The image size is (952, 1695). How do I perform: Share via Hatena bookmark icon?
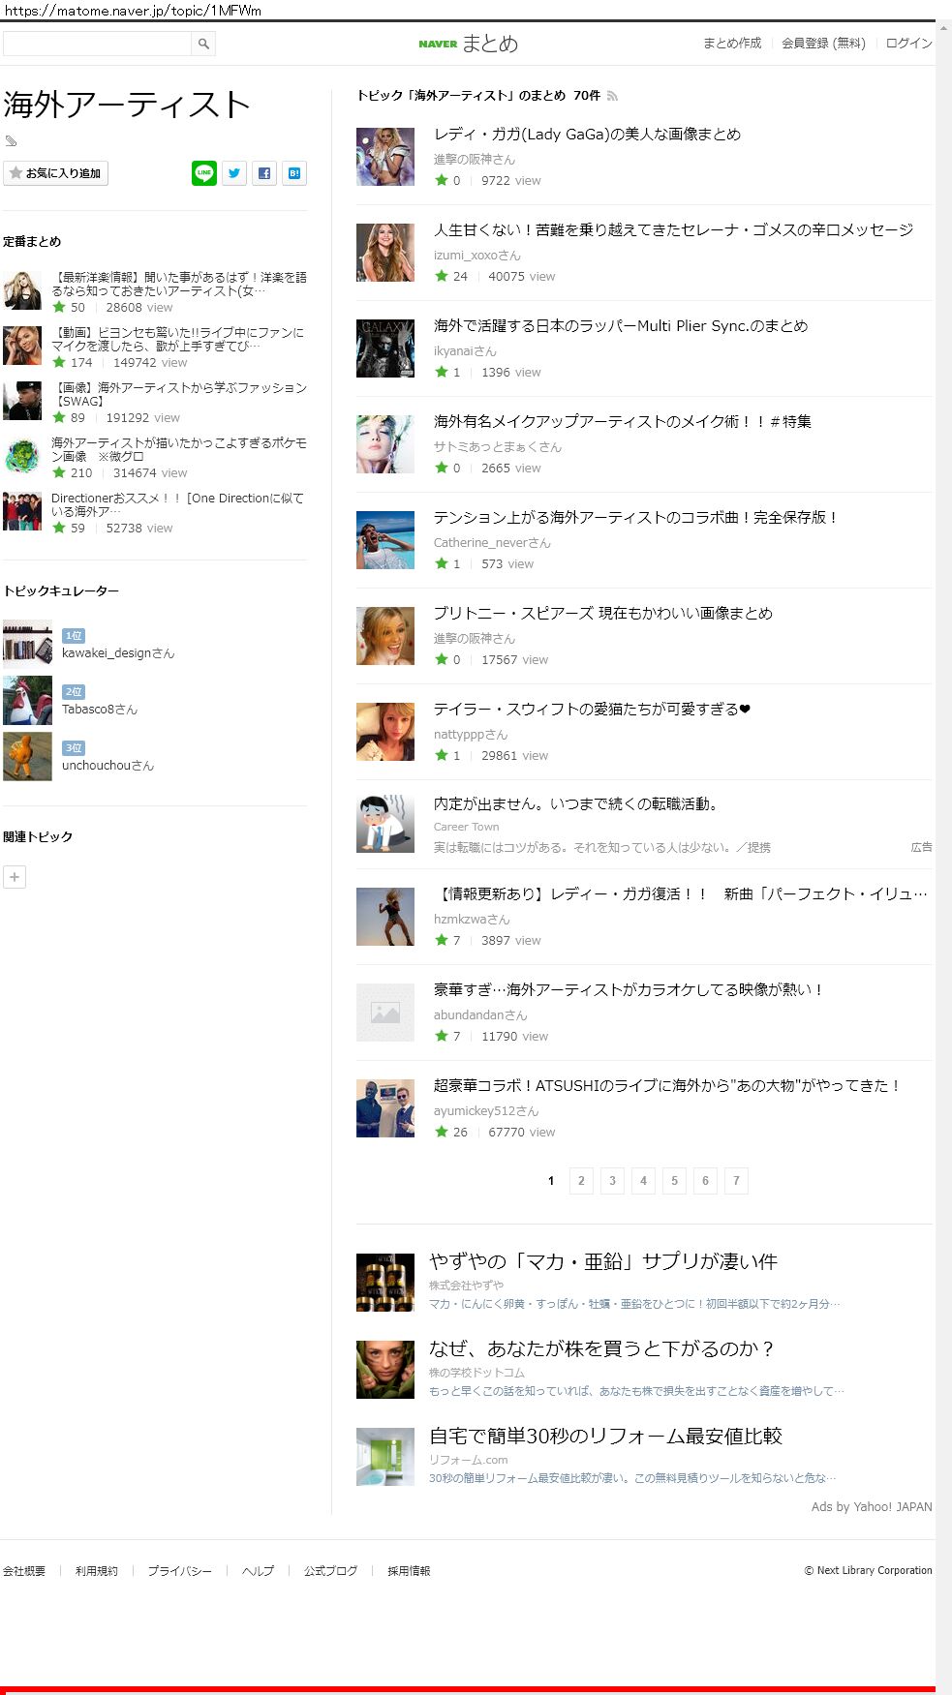[294, 173]
